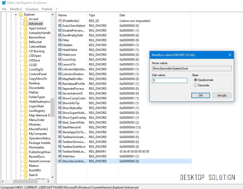This screenshot has height=189, width=243.
Task: Click the BitBucket folder icon
Action: pos(25,42)
